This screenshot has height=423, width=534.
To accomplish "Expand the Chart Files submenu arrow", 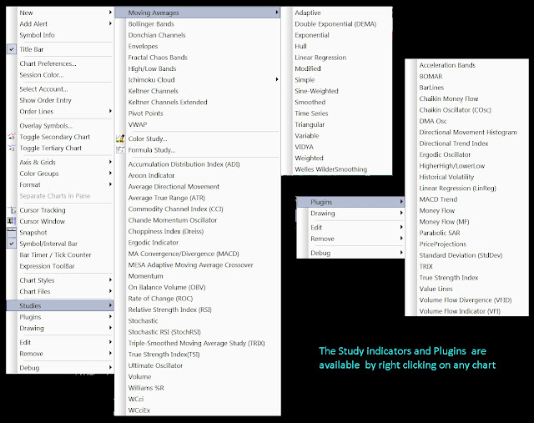I will 110,291.
